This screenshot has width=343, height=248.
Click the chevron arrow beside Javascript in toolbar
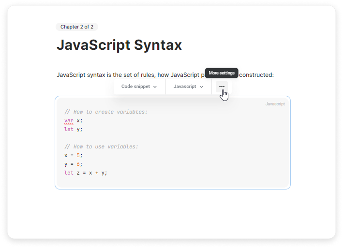201,87
